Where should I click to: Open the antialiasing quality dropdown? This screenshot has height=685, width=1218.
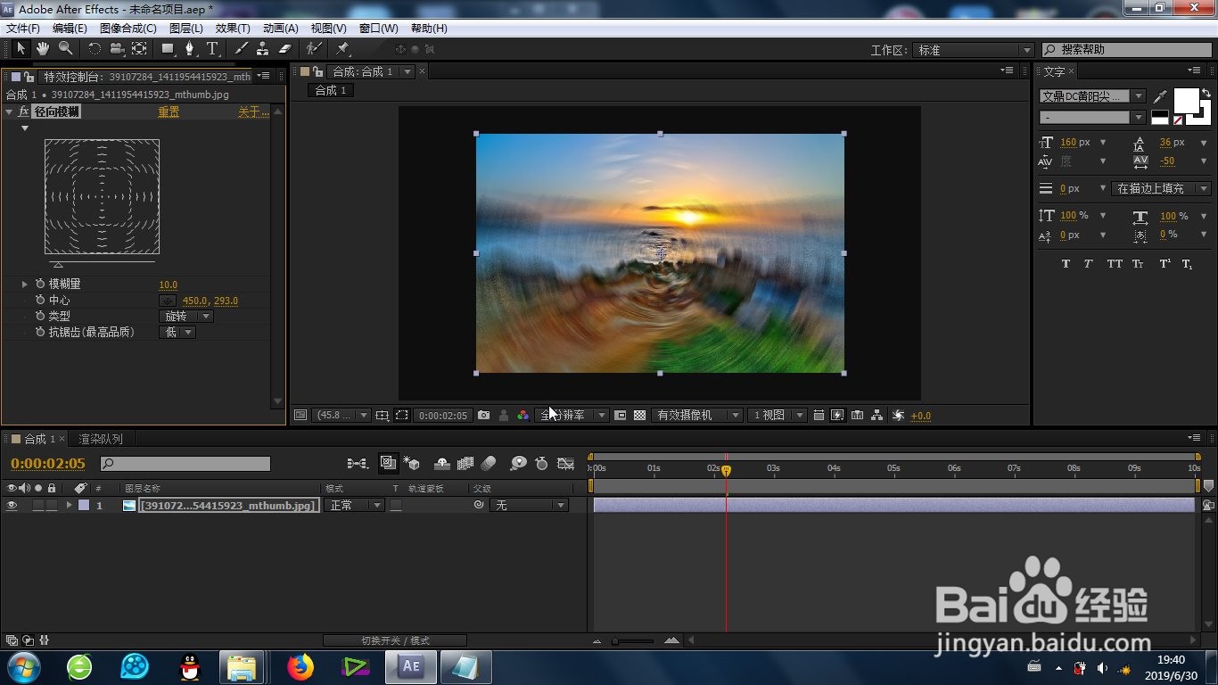177,333
